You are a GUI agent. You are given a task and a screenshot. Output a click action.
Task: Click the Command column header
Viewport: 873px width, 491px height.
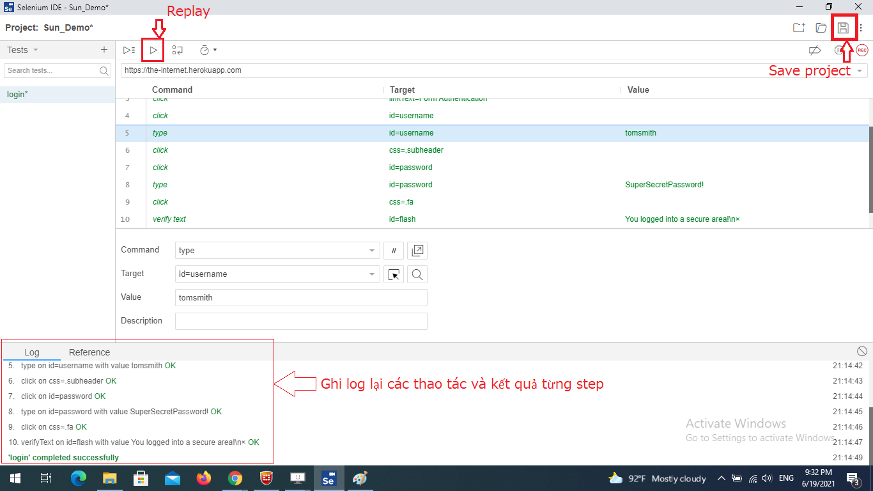(x=172, y=90)
